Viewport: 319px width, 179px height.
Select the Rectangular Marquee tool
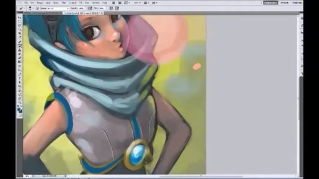19,22
